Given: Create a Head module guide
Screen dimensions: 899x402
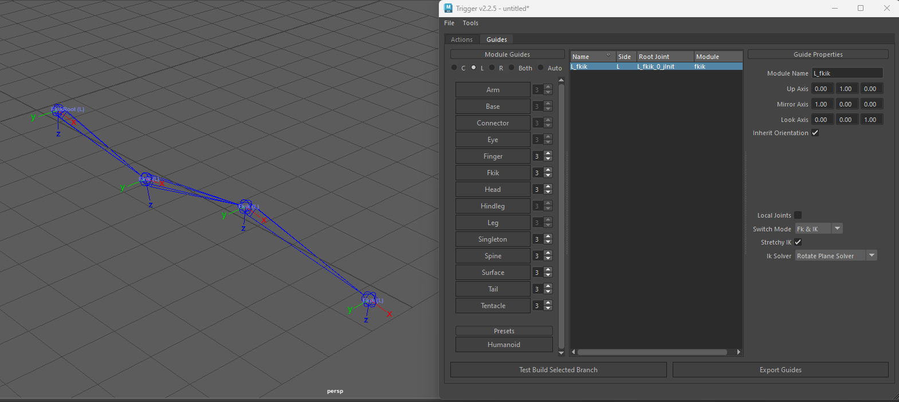Looking at the screenshot, I should pos(493,190).
